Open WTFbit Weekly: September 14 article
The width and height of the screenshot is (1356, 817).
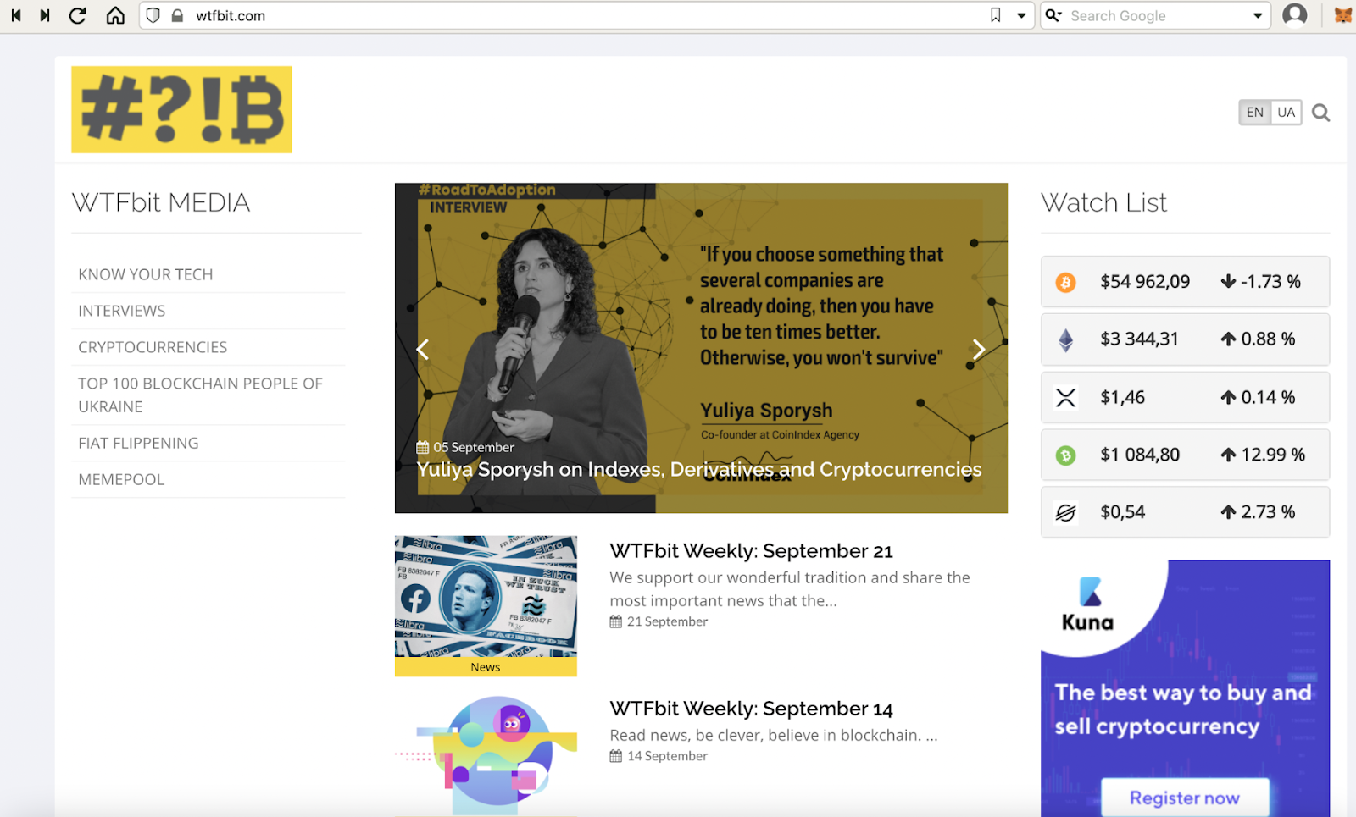pyautogui.click(x=752, y=709)
